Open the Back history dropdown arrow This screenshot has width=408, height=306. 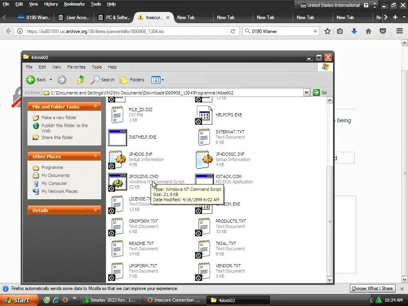(51, 80)
